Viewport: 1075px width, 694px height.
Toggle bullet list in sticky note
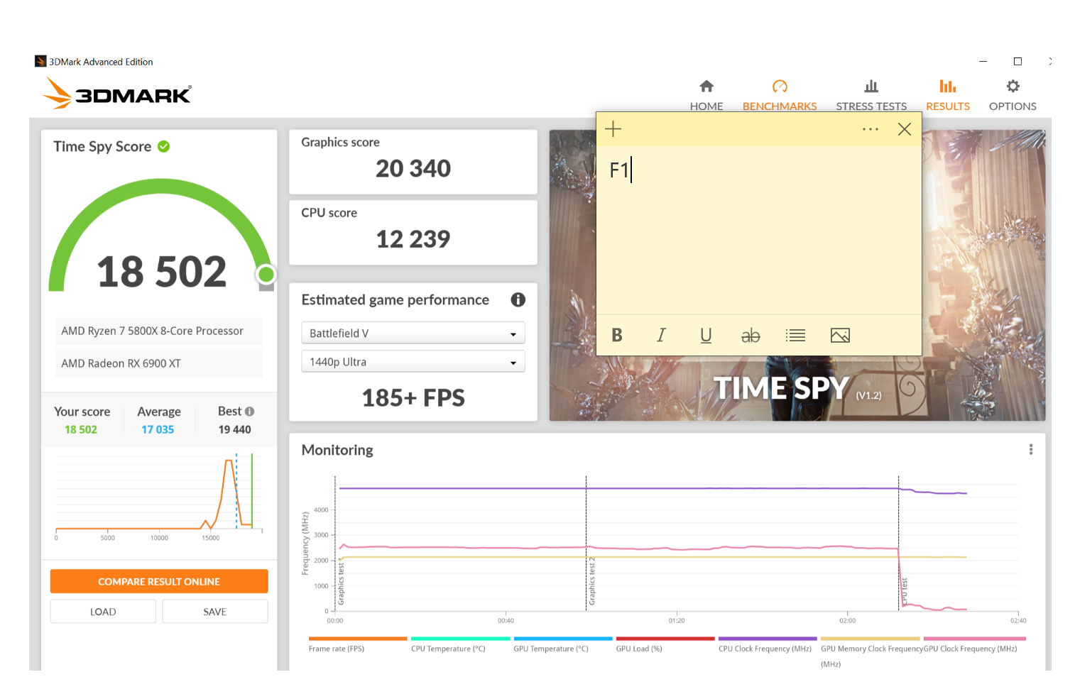pos(795,335)
